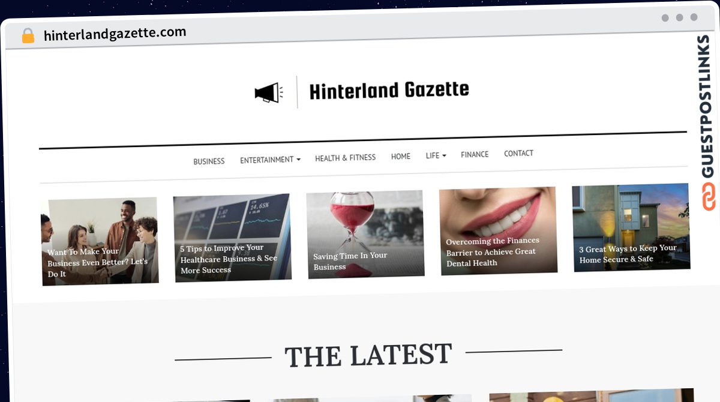Click the Hinterland Gazette site title

click(389, 91)
